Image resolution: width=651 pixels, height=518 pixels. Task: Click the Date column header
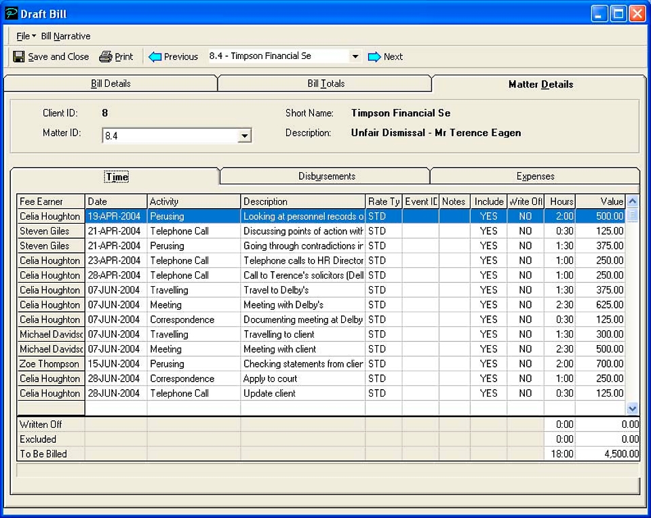coord(116,201)
